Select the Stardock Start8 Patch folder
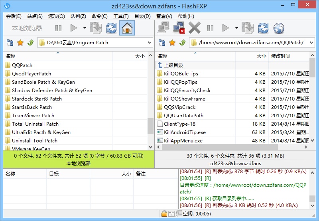Screen dimensions: 319x221 [x=37, y=99]
